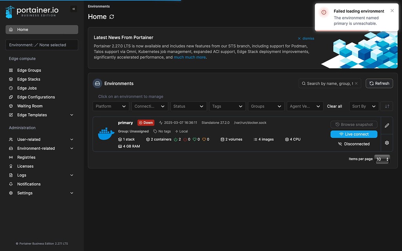Click the pencil edit icon for primary environment
402x251 pixels.
[387, 125]
